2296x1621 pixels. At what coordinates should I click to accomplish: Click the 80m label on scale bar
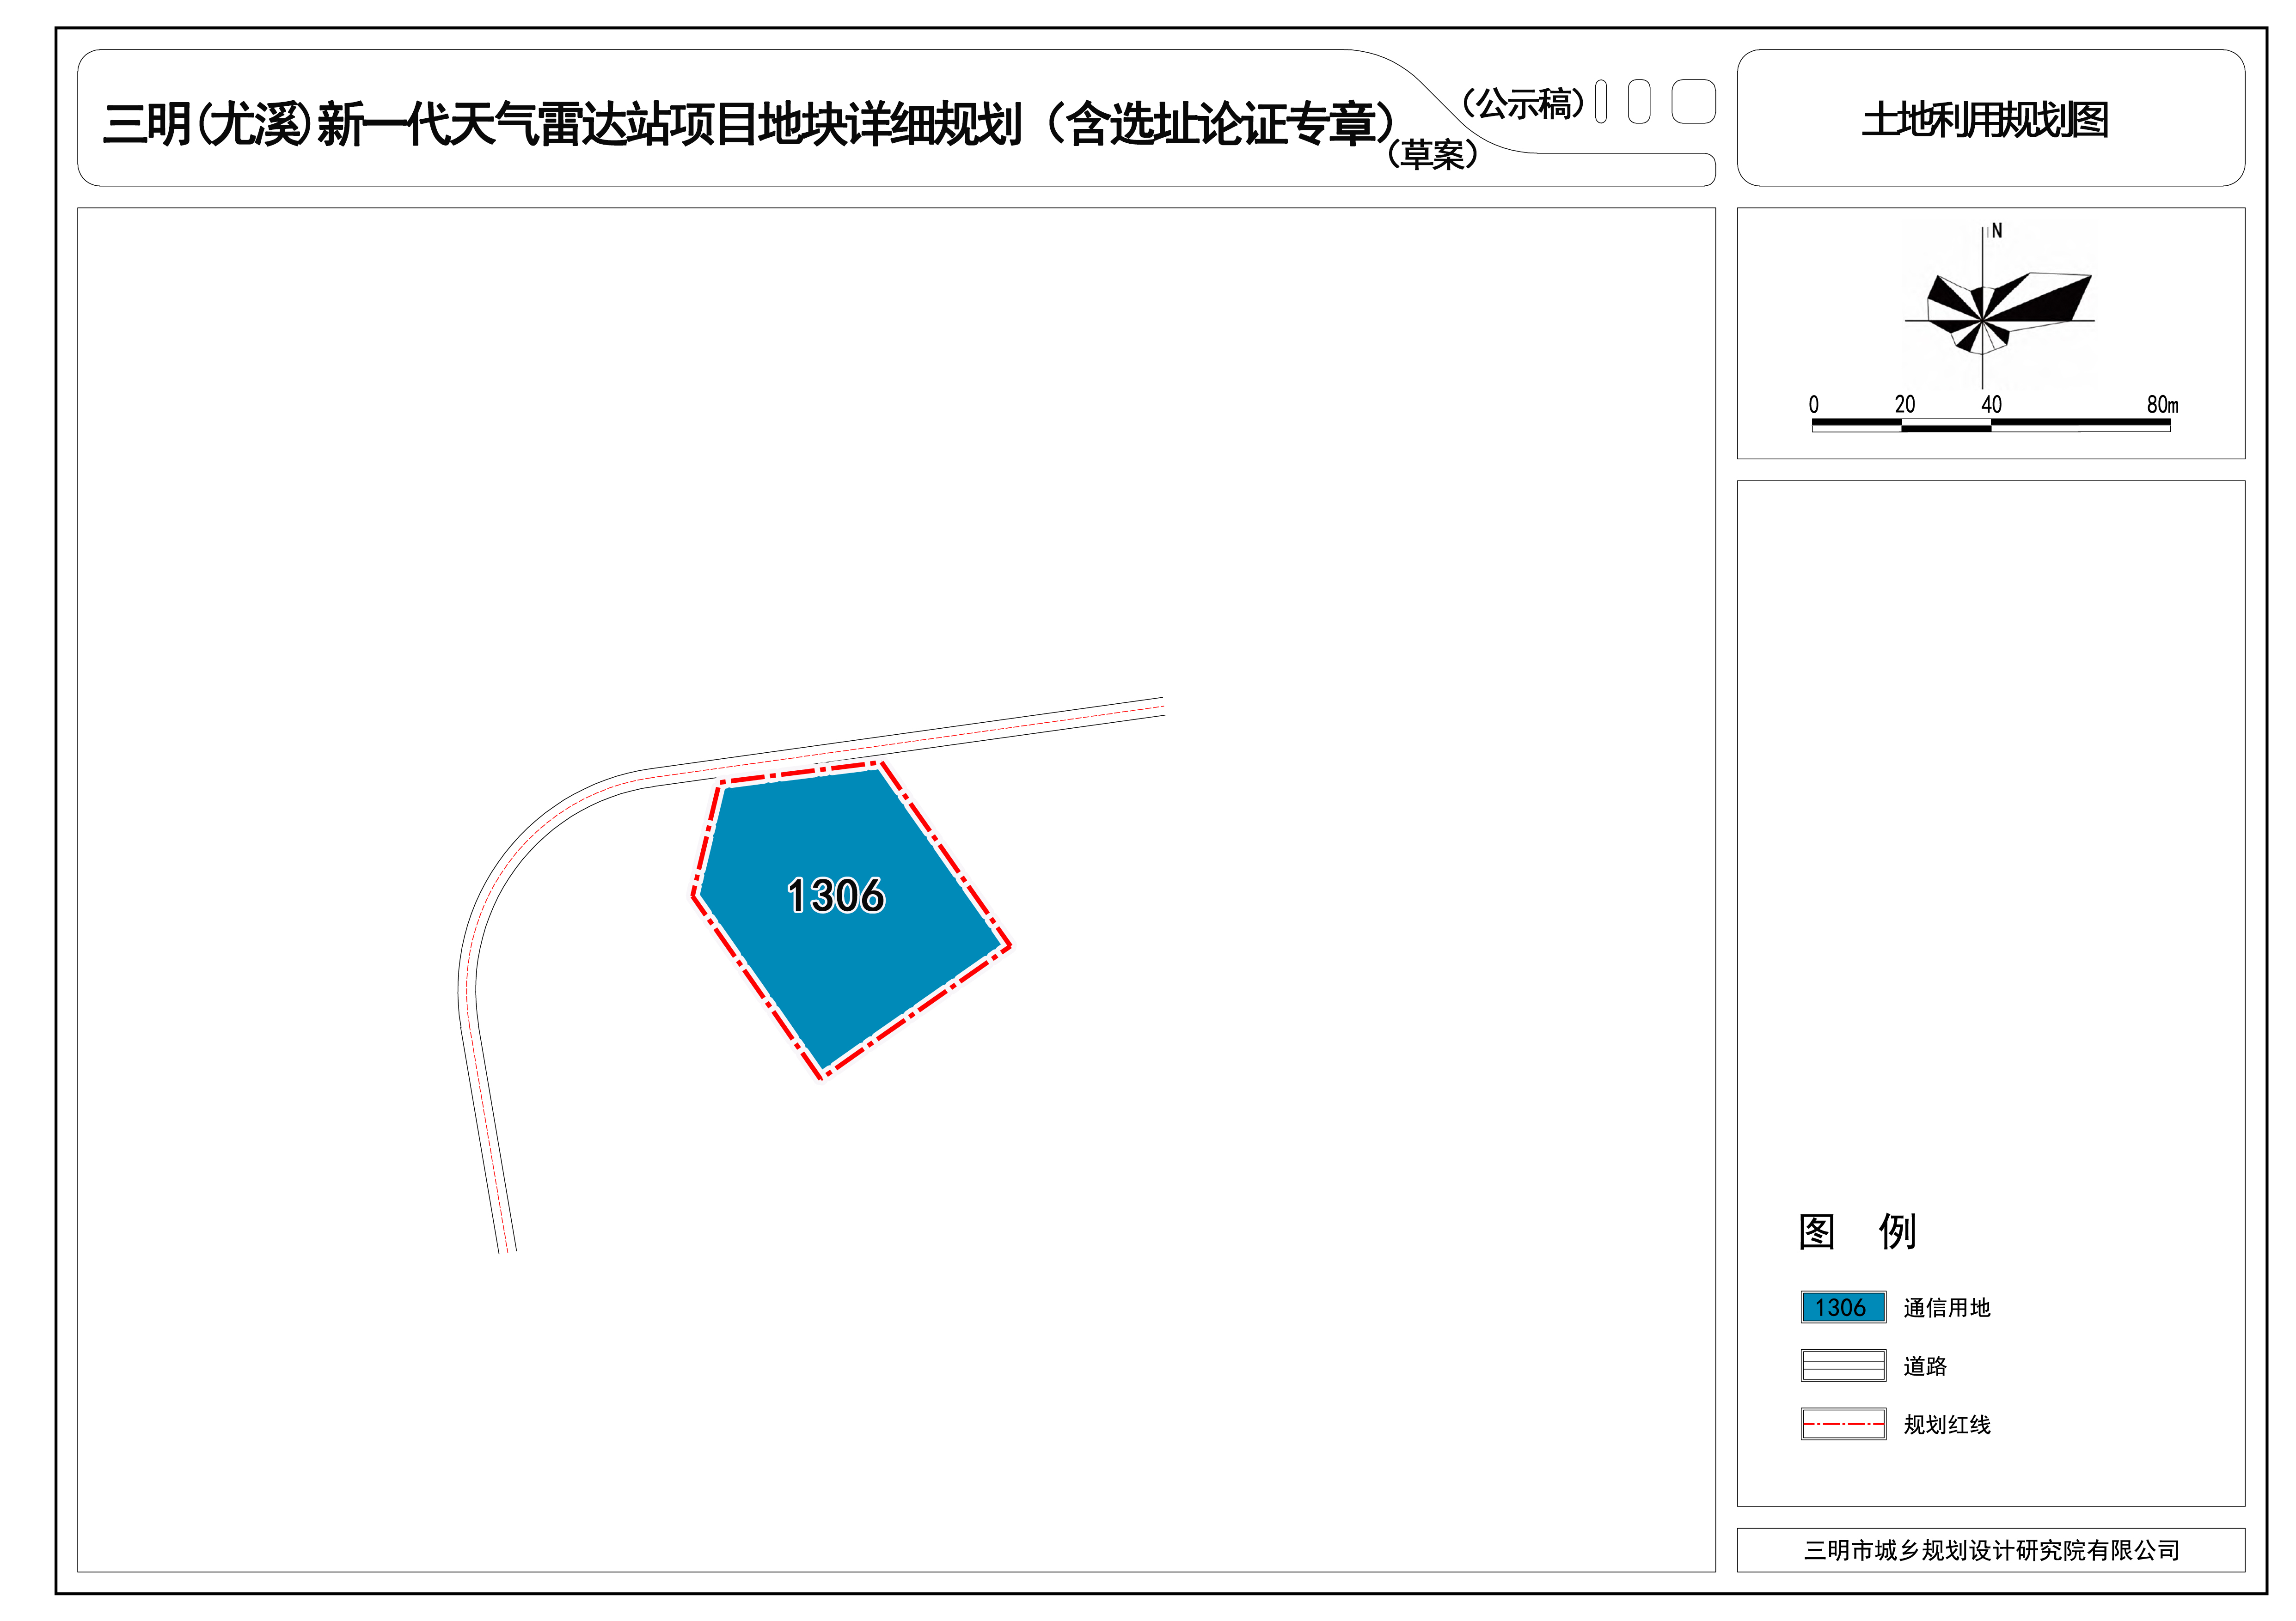(2162, 405)
